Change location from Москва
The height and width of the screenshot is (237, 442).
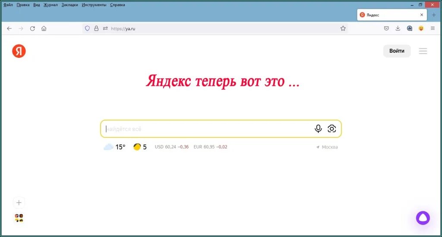[x=327, y=147]
